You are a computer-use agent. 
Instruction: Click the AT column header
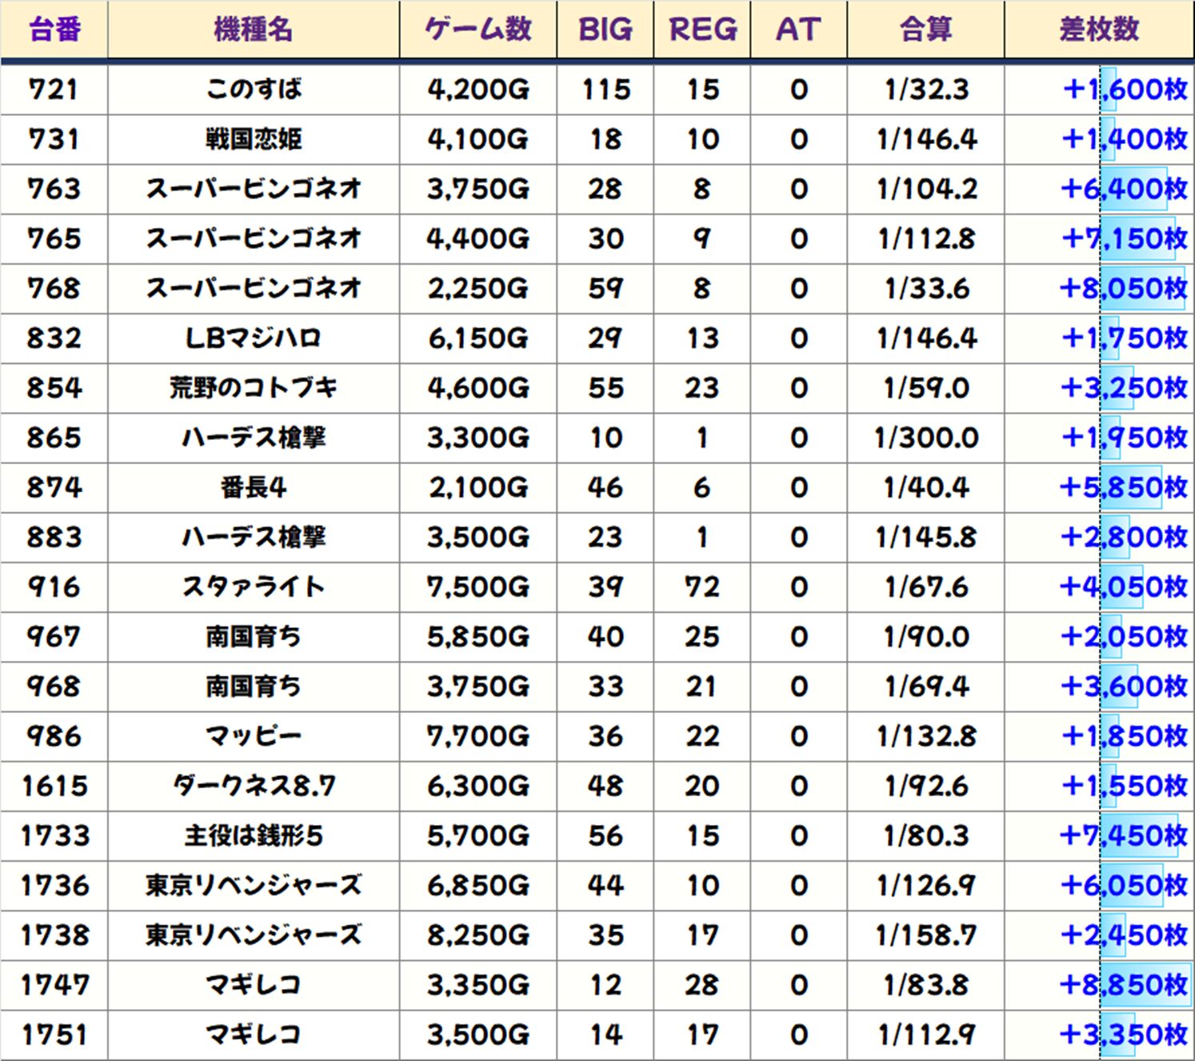(x=798, y=30)
